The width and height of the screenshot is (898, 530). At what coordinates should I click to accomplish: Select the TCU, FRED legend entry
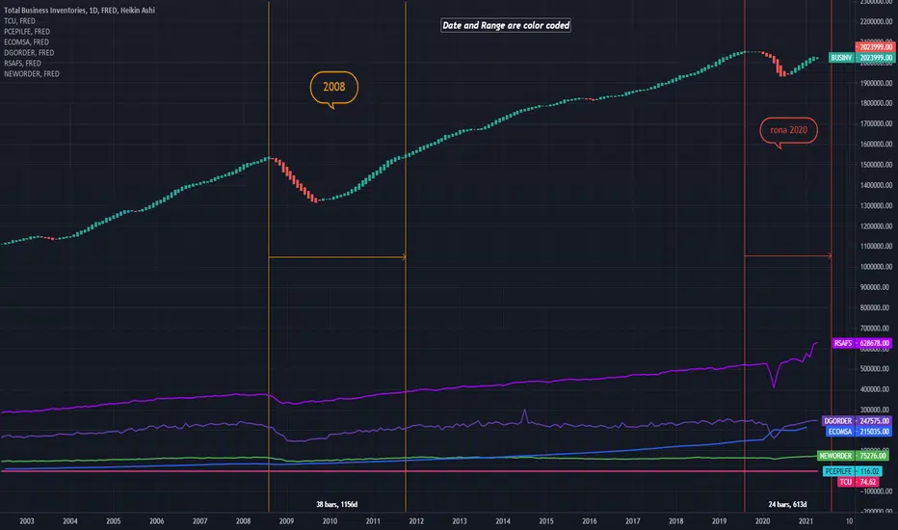pos(19,21)
